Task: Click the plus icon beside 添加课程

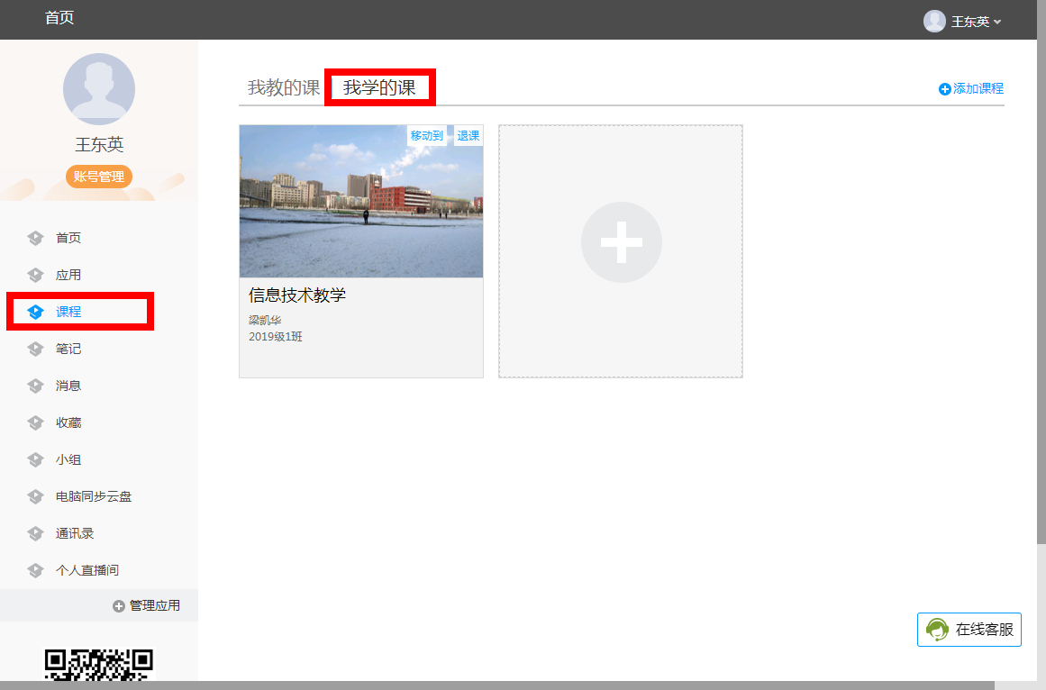Action: point(944,88)
